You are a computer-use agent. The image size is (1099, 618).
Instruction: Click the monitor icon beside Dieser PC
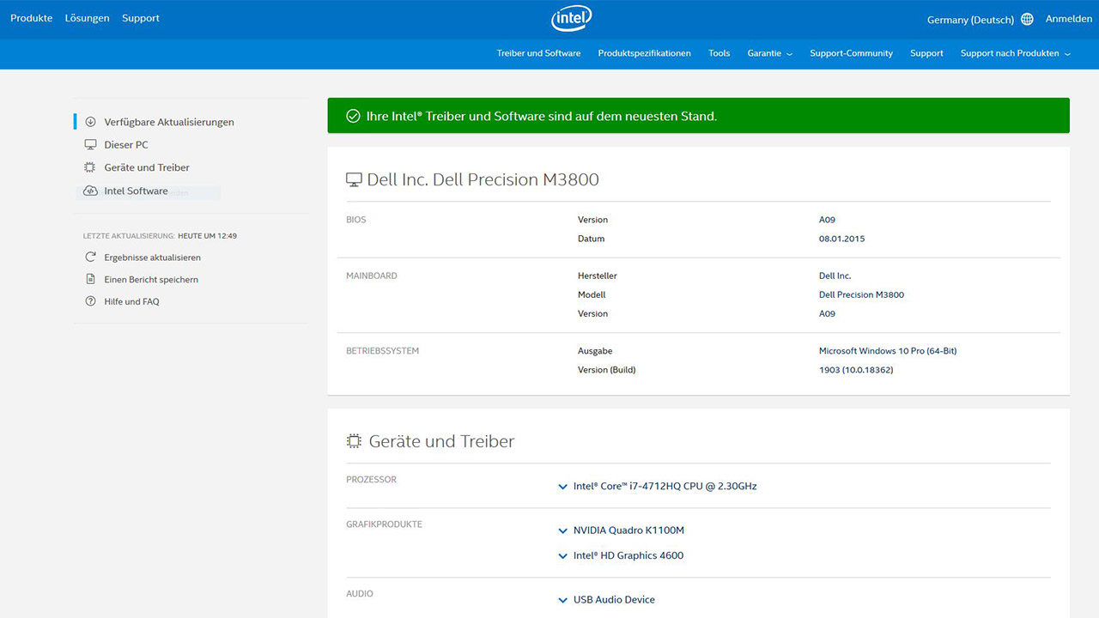point(90,145)
